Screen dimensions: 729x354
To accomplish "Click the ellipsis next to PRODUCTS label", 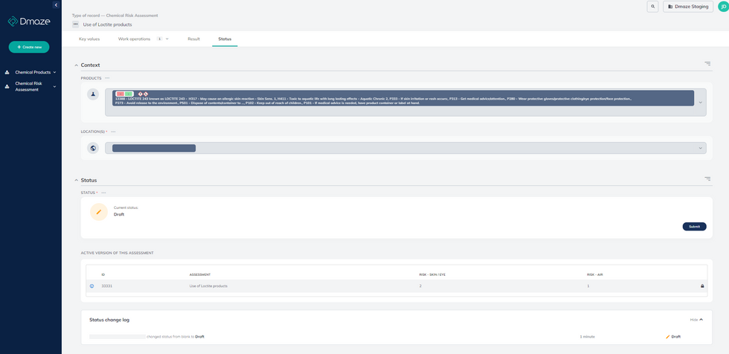I will click(107, 78).
